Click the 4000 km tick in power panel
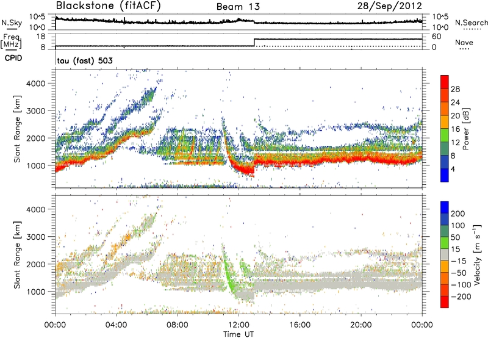This screenshot has width=488, height=338. (36, 84)
